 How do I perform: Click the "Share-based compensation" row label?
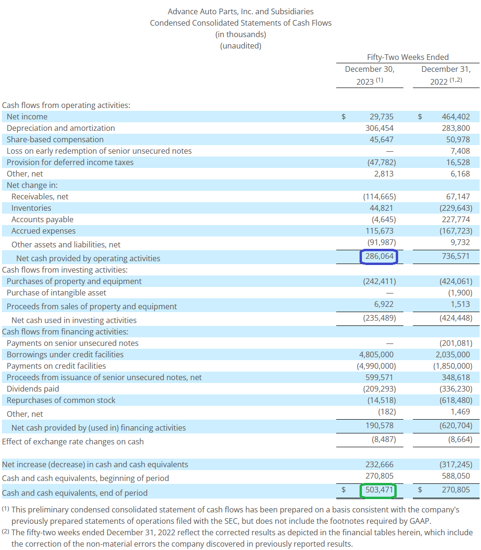point(55,139)
